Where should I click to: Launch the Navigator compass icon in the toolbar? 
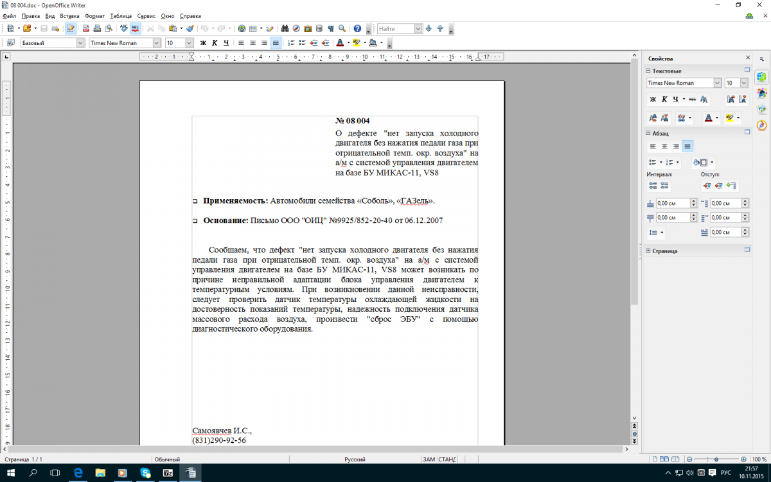[x=296, y=28]
